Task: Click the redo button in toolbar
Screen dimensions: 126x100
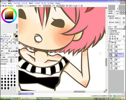Action: pos(22,6)
